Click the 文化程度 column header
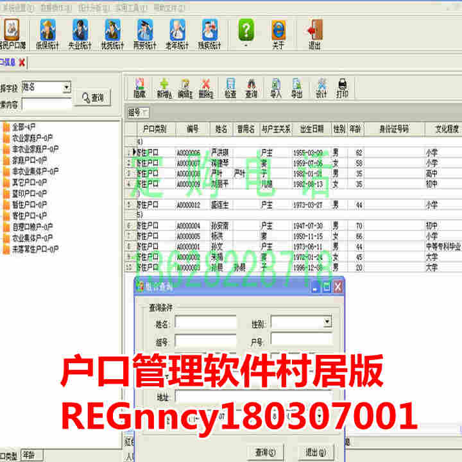 point(445,129)
